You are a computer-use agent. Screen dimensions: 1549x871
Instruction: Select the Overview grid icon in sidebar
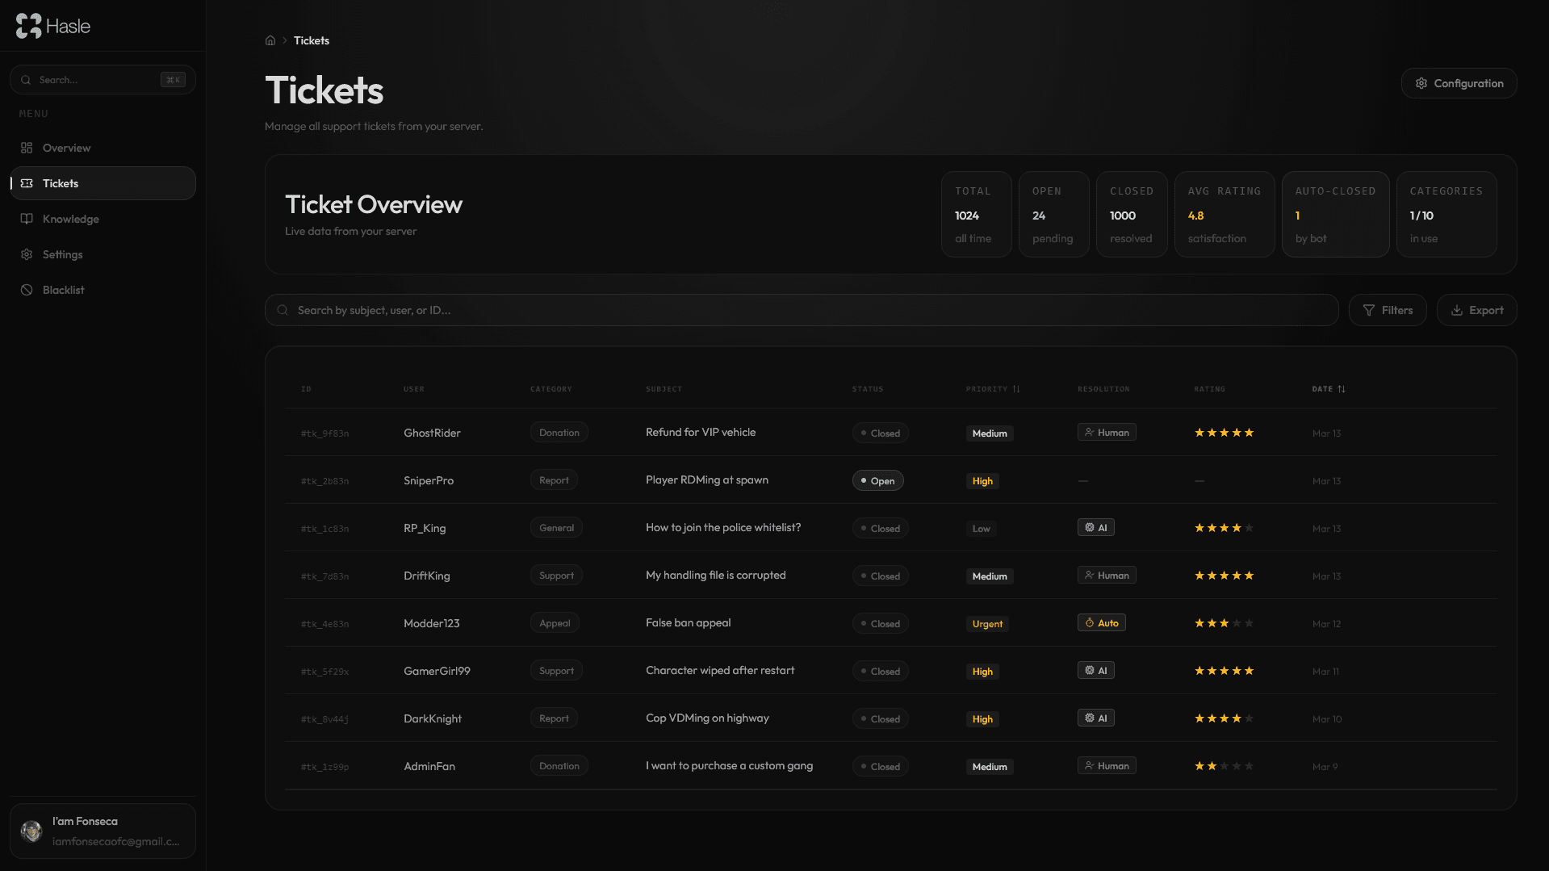coord(27,148)
